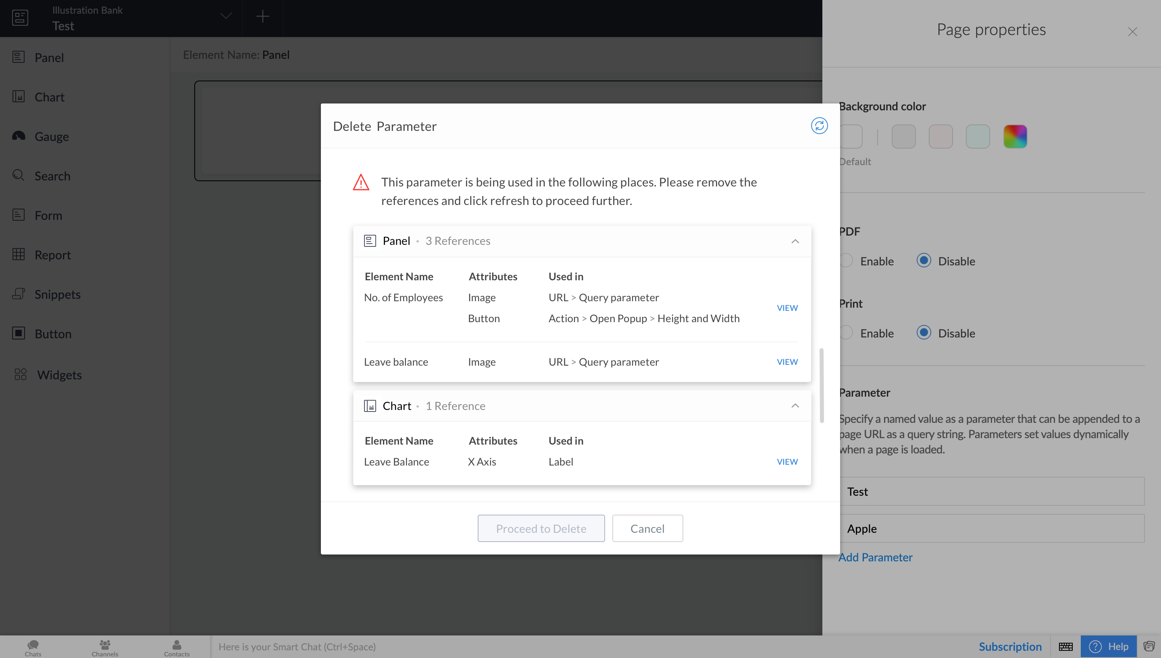Open Channels icon in bottom bar
The image size is (1161, 658).
(105, 645)
